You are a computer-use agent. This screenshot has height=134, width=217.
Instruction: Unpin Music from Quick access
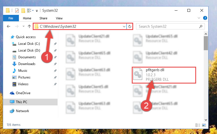click(55, 71)
